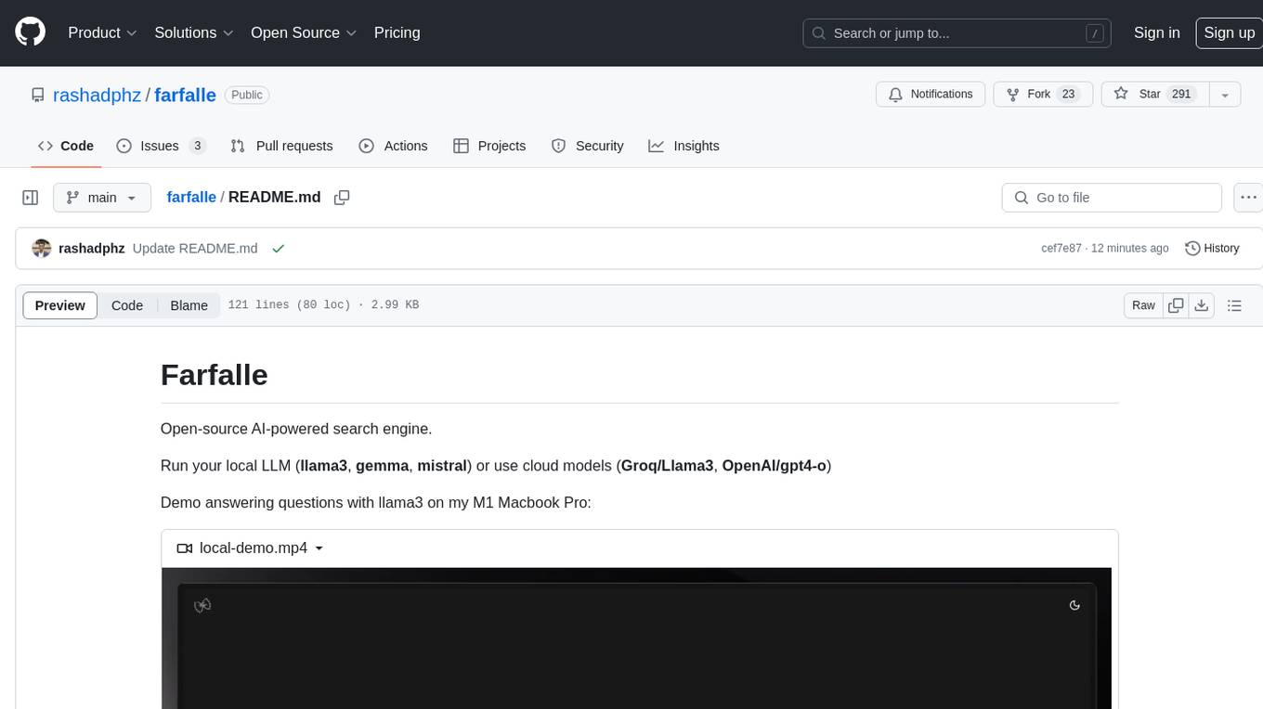Open the Pull requests tab
1263x709 pixels.
click(281, 146)
